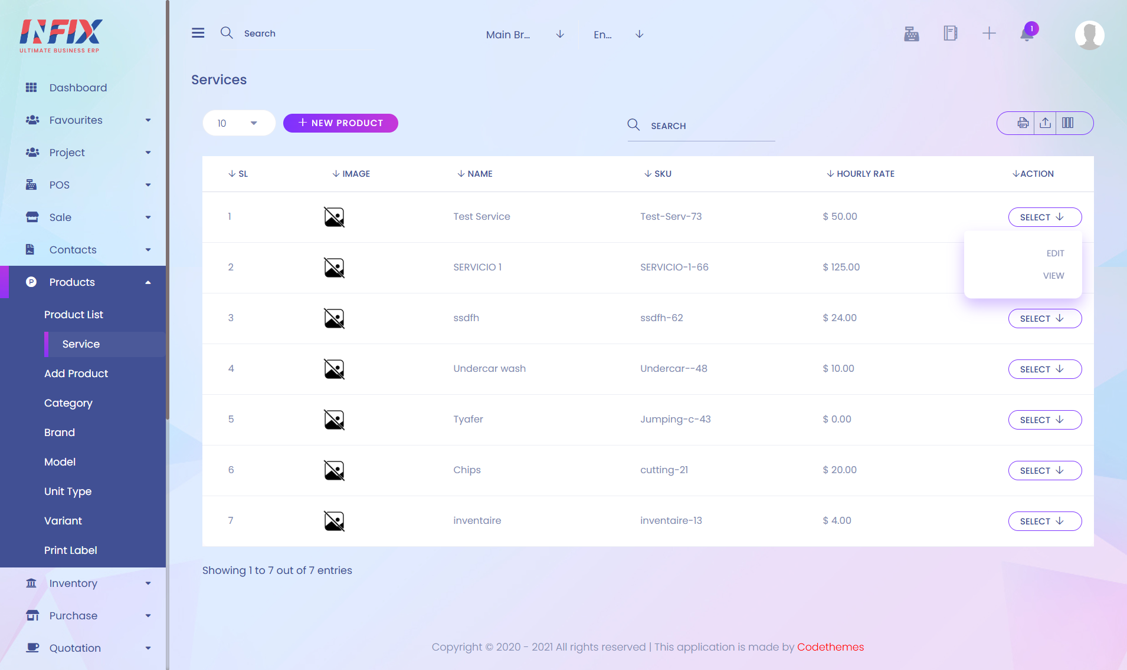The image size is (1127, 670).
Task: Click the NEW PRODUCT button
Action: coord(340,123)
